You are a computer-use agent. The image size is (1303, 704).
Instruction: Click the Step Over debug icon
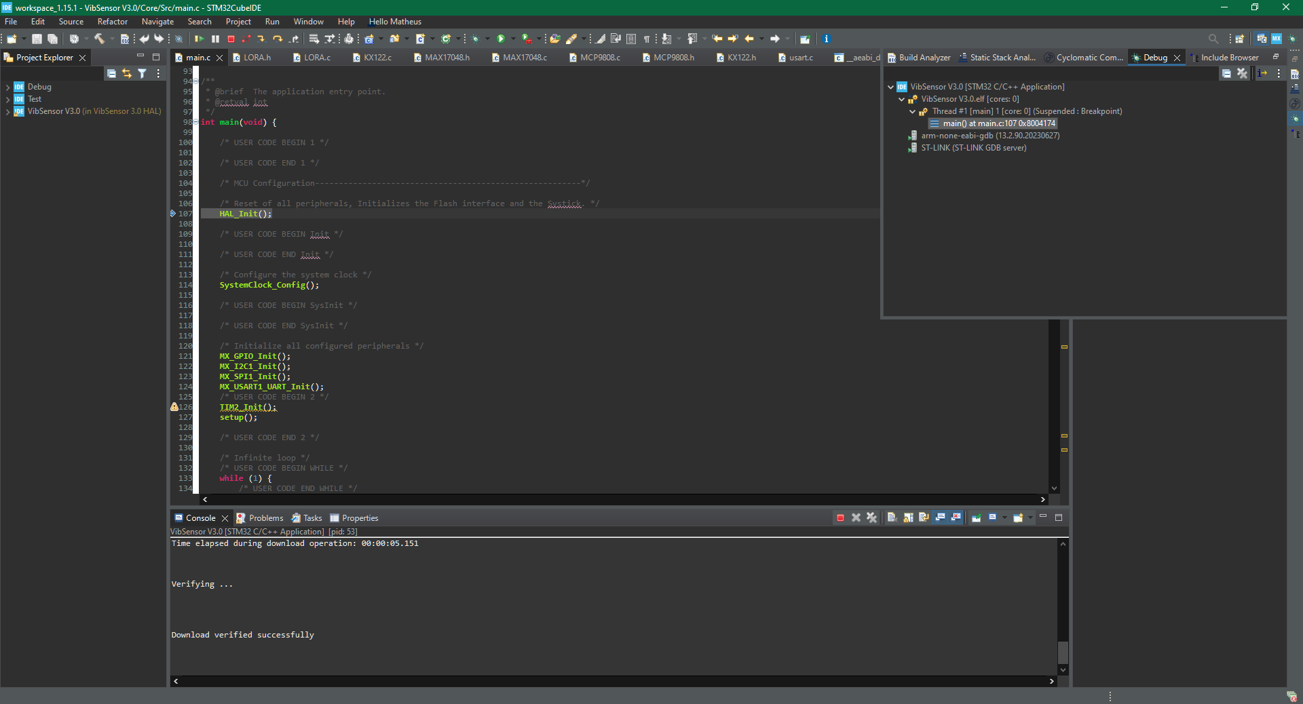coord(278,39)
